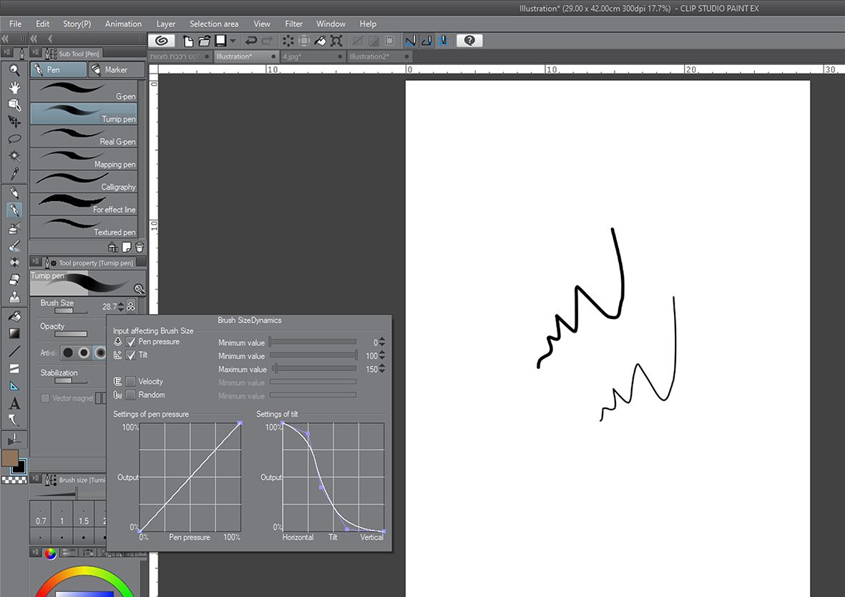Duplicate sub tool icon
The width and height of the screenshot is (845, 597).
(x=126, y=247)
